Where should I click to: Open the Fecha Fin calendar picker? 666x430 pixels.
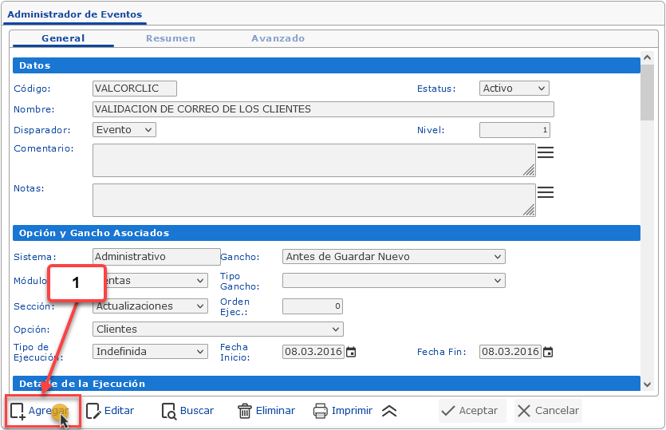tap(548, 352)
